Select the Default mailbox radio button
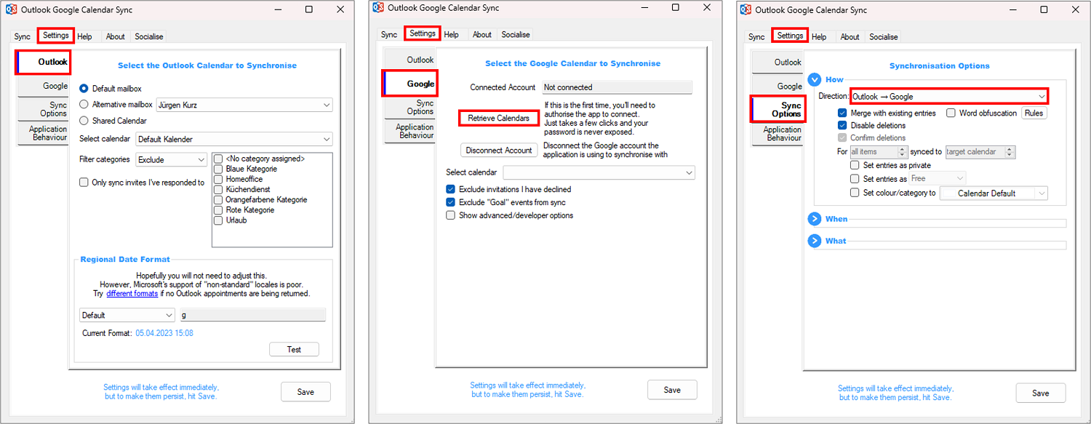The height and width of the screenshot is (424, 1091). [84, 89]
